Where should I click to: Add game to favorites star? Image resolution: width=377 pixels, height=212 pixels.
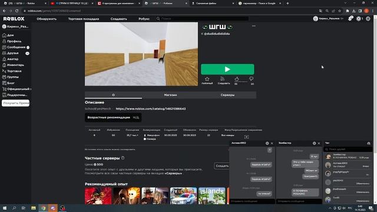point(207,80)
